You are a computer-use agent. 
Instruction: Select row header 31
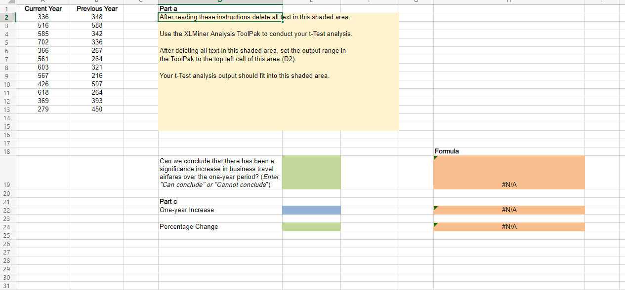8,285
